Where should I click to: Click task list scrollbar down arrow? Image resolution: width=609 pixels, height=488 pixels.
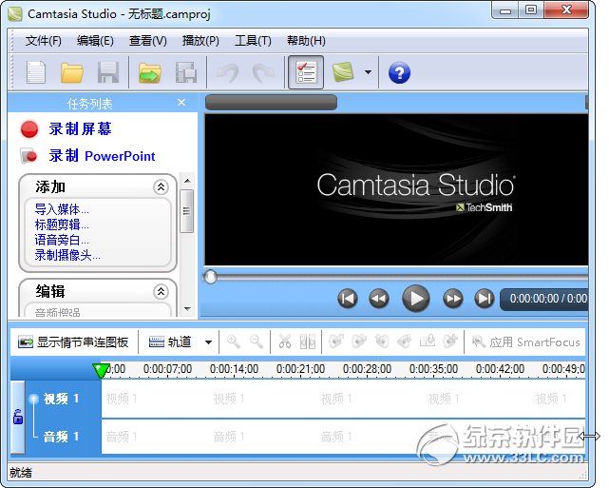tap(187, 309)
